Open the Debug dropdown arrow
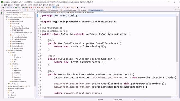 21,8
